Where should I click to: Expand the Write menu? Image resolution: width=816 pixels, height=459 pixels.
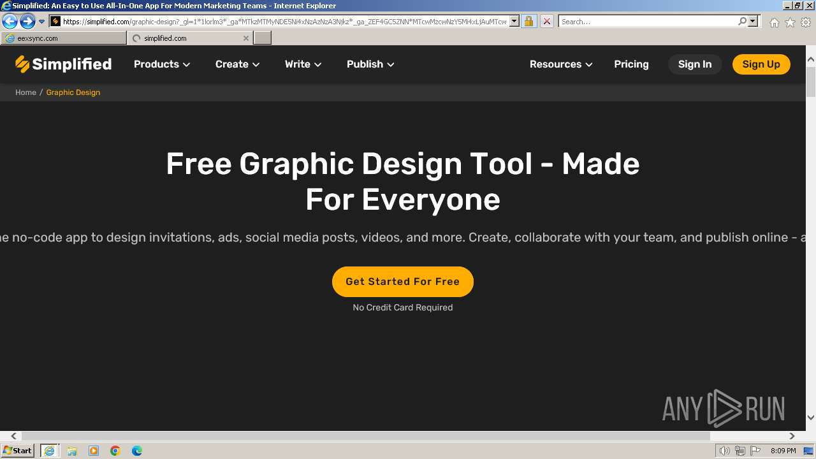coord(303,64)
